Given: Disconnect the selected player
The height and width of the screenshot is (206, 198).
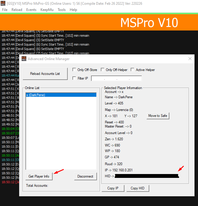Looking at the screenshot, I should pyautogui.click(x=85, y=176).
